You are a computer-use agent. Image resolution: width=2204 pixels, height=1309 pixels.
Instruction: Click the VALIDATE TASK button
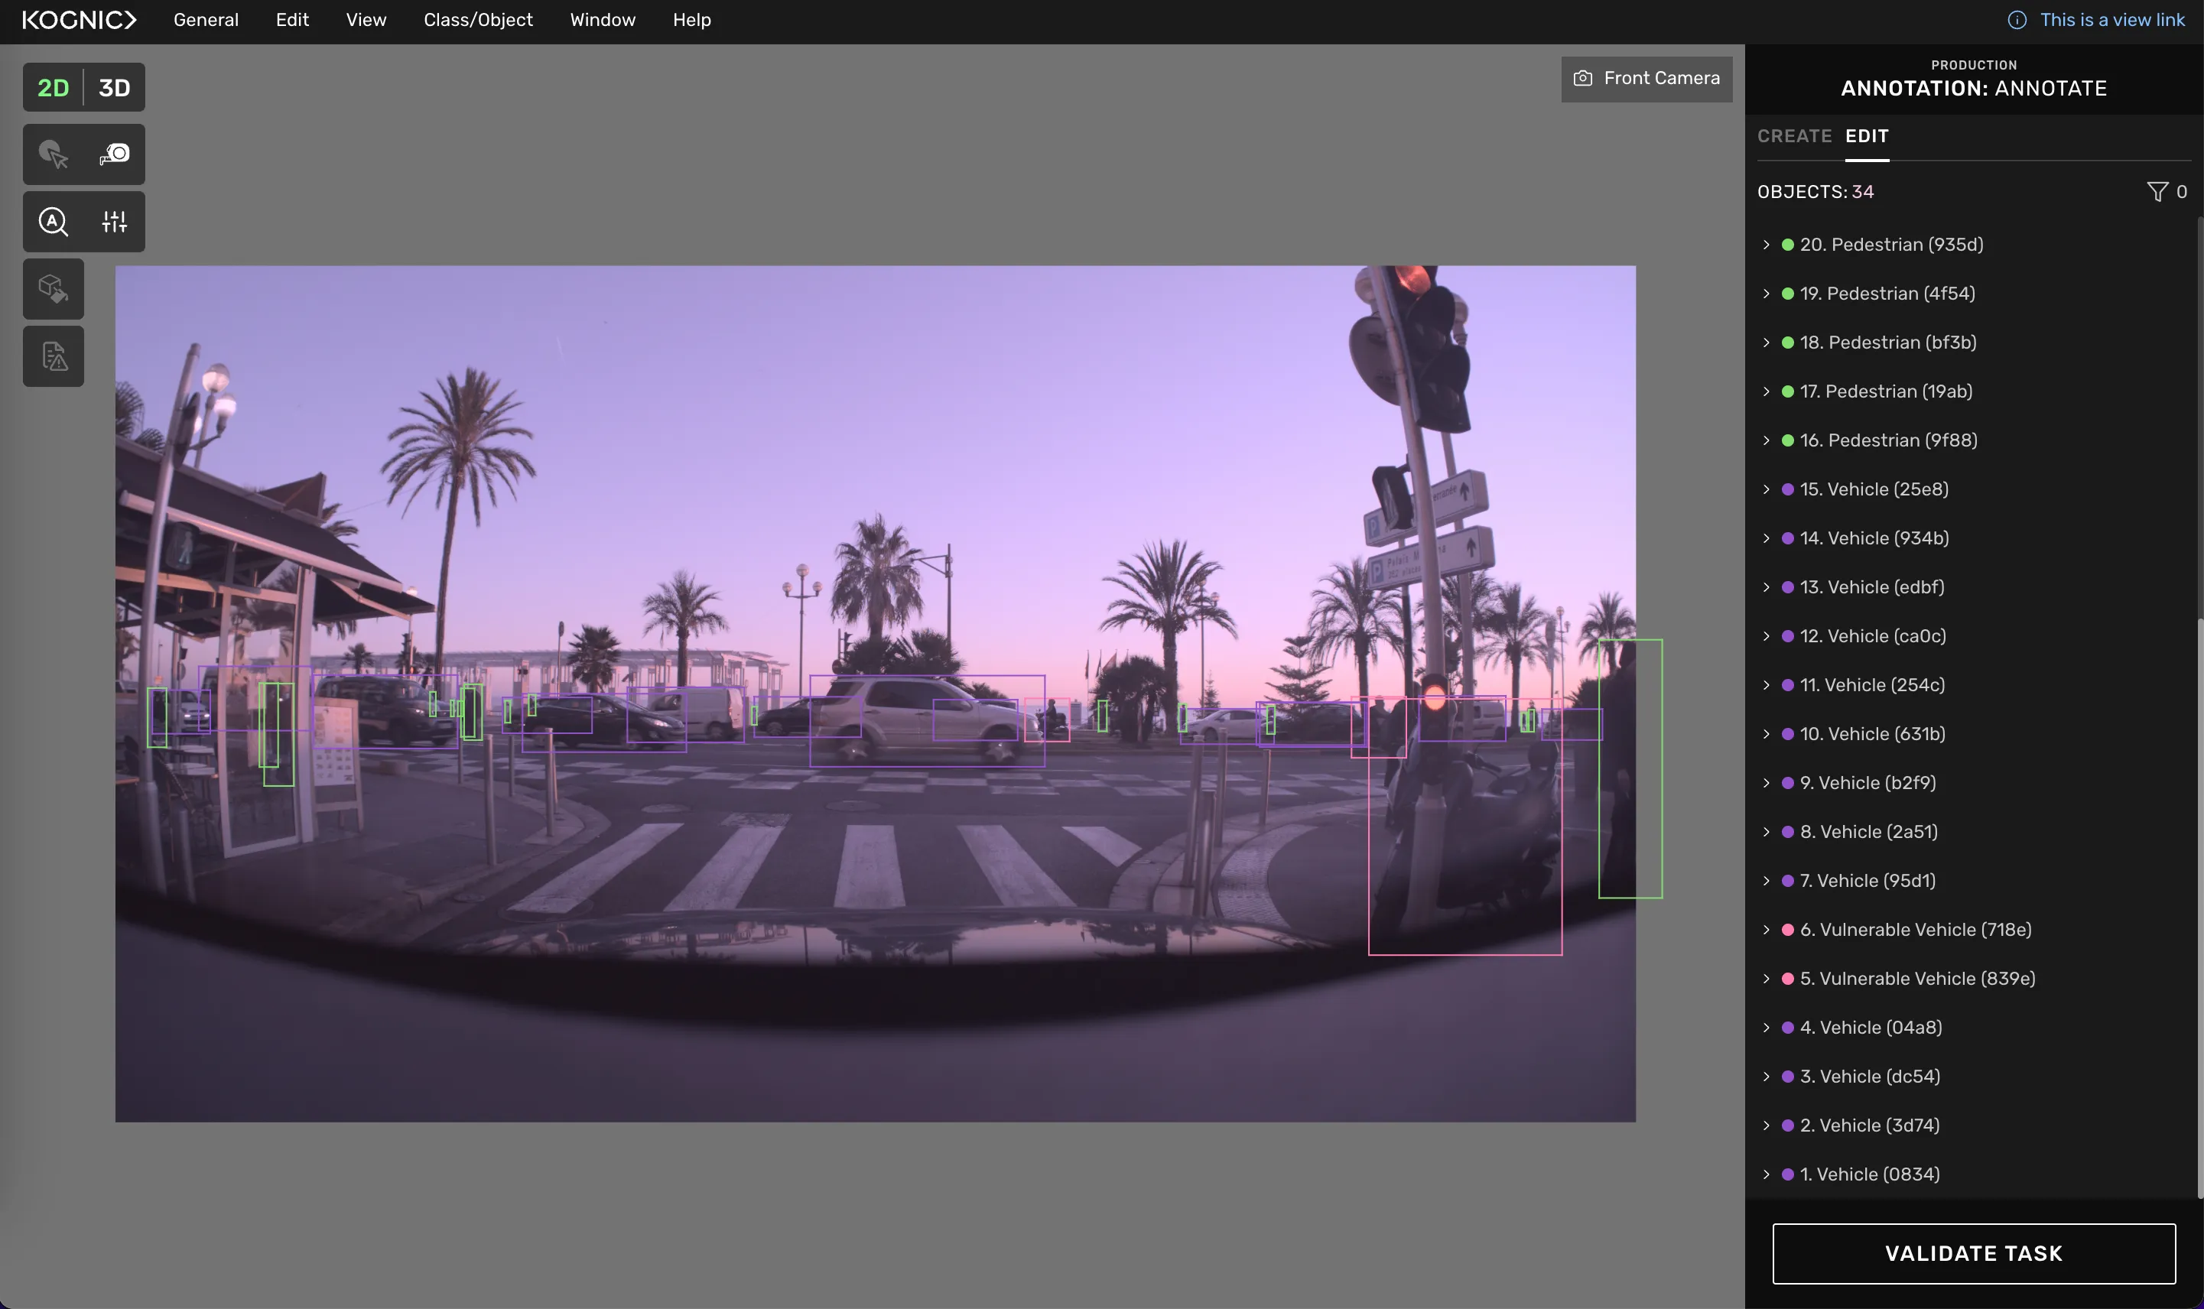point(1973,1252)
